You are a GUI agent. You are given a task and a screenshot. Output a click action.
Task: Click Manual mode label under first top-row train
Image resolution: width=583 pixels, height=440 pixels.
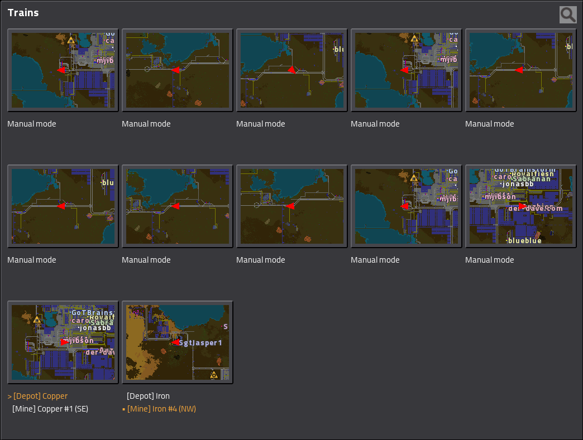click(32, 124)
